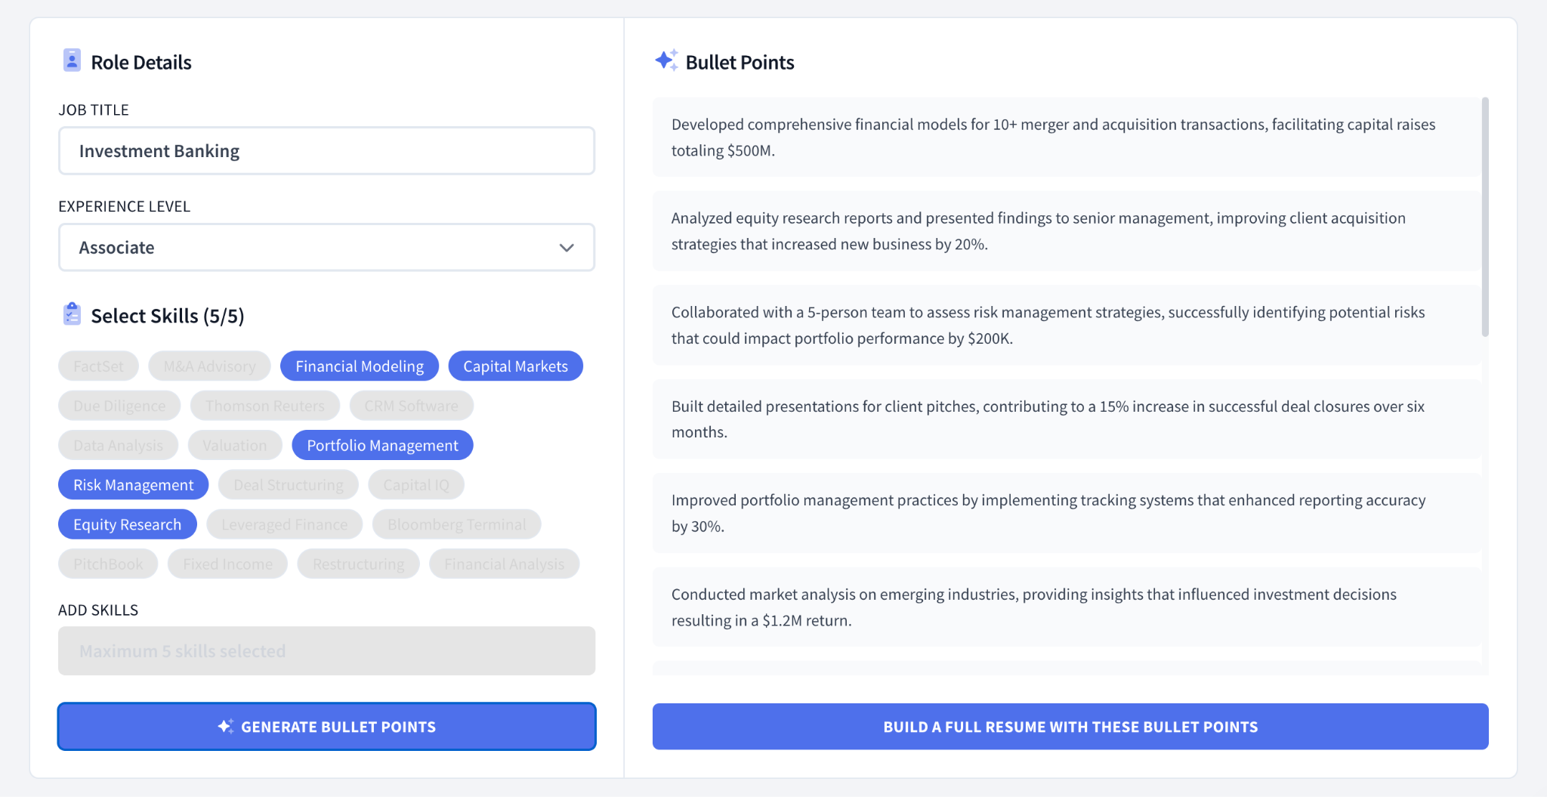Click the Add Skills input field
Viewport: 1547px width, 797px height.
(326, 651)
